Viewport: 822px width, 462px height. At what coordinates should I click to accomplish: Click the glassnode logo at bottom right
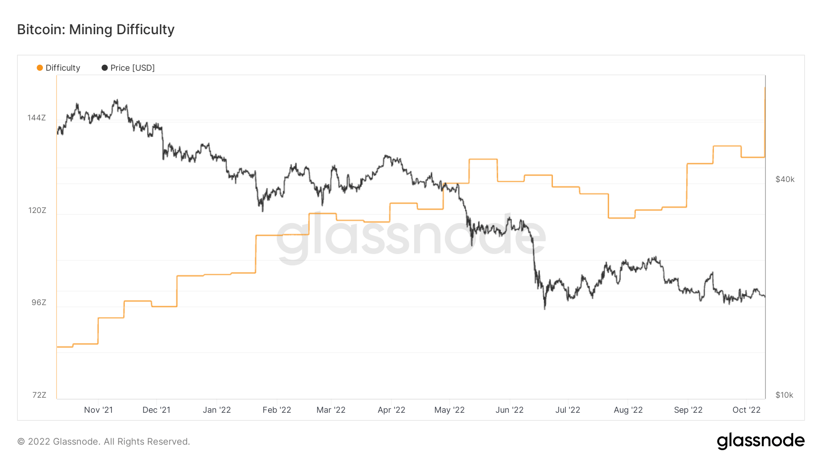pos(760,441)
